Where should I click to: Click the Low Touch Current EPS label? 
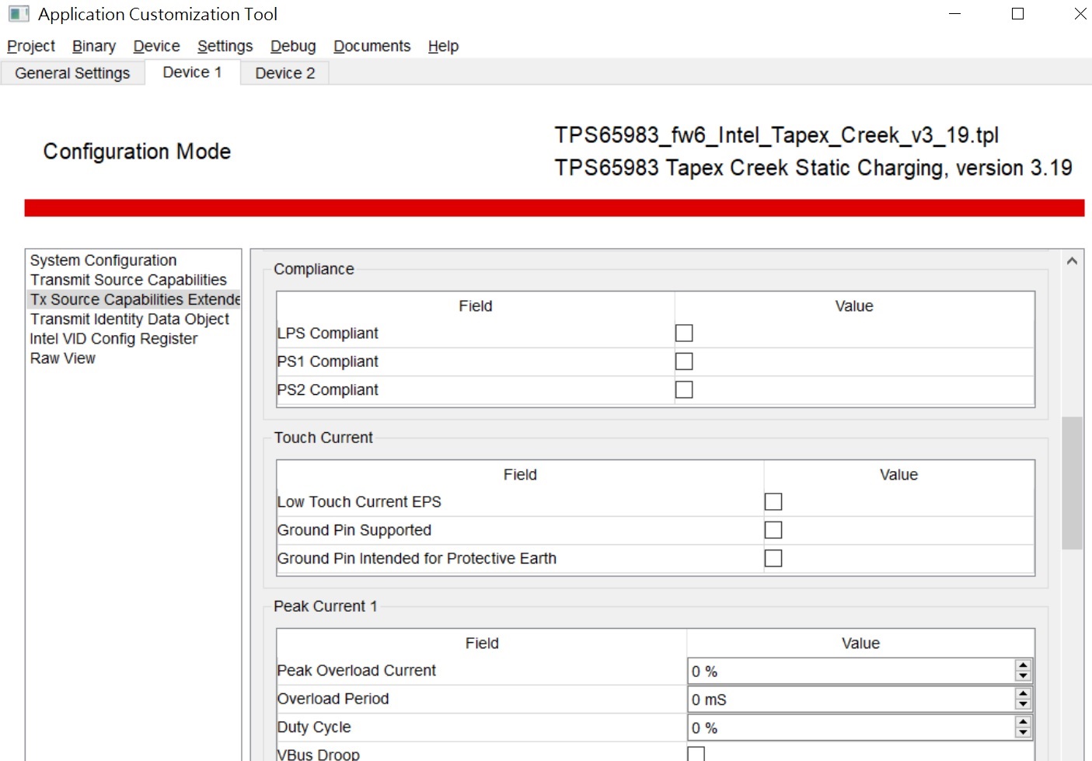pyautogui.click(x=359, y=502)
